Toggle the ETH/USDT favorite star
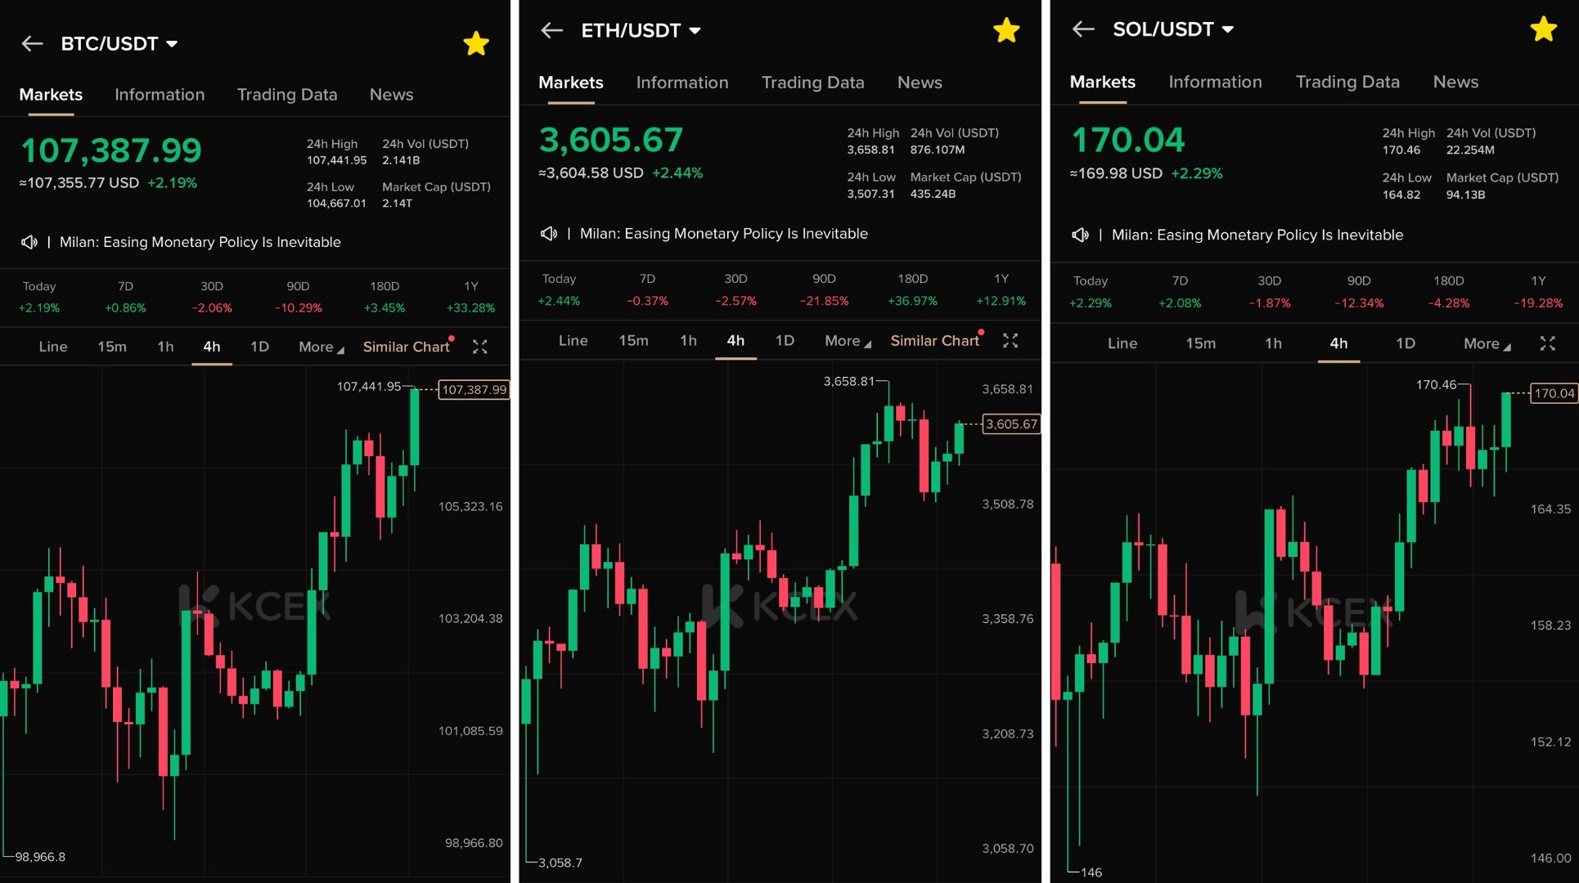The image size is (1579, 883). click(x=1006, y=31)
